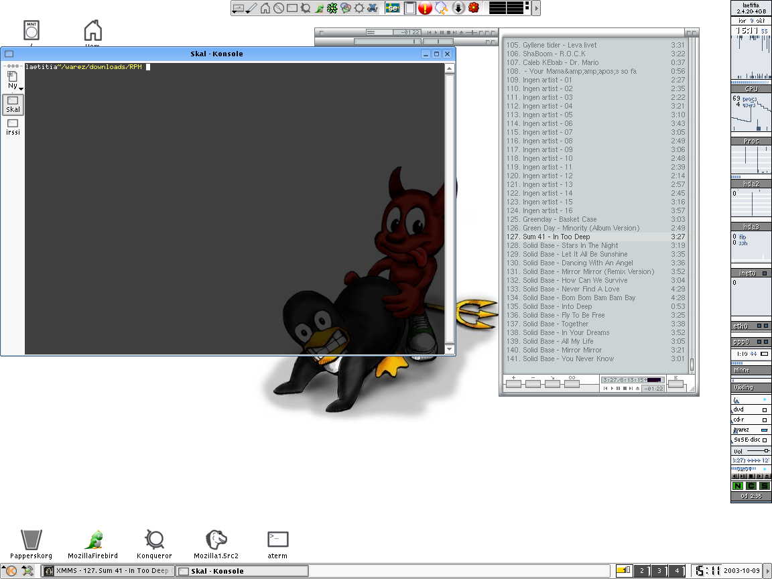This screenshot has height=579, width=772.
Task: Toggle the warez mount indicator in GKrellM
Action: click(x=764, y=430)
